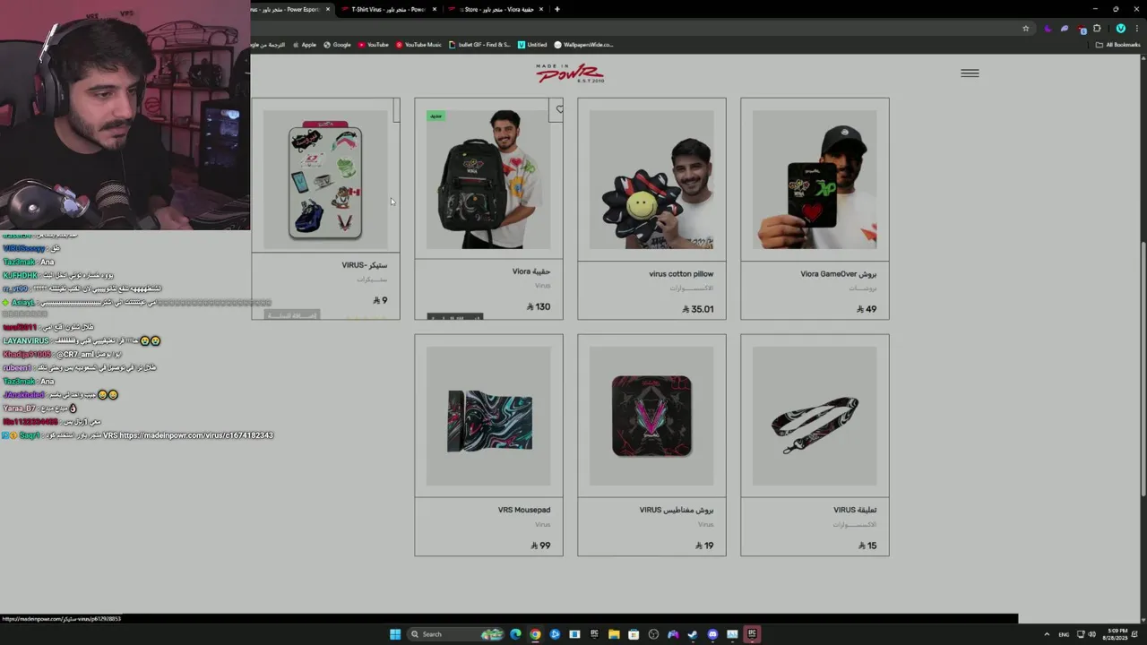
Task: Switch to the T-Shirt Virus tab
Action: coord(387,9)
